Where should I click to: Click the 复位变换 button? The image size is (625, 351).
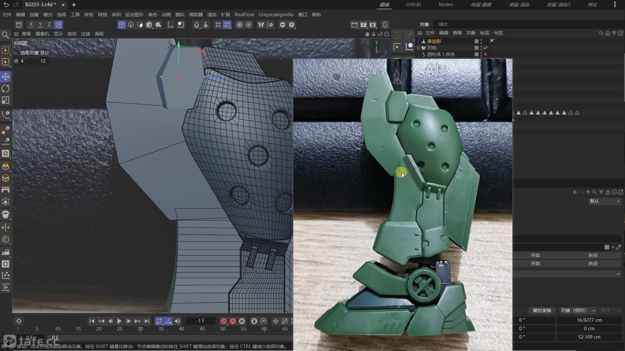[542, 310]
